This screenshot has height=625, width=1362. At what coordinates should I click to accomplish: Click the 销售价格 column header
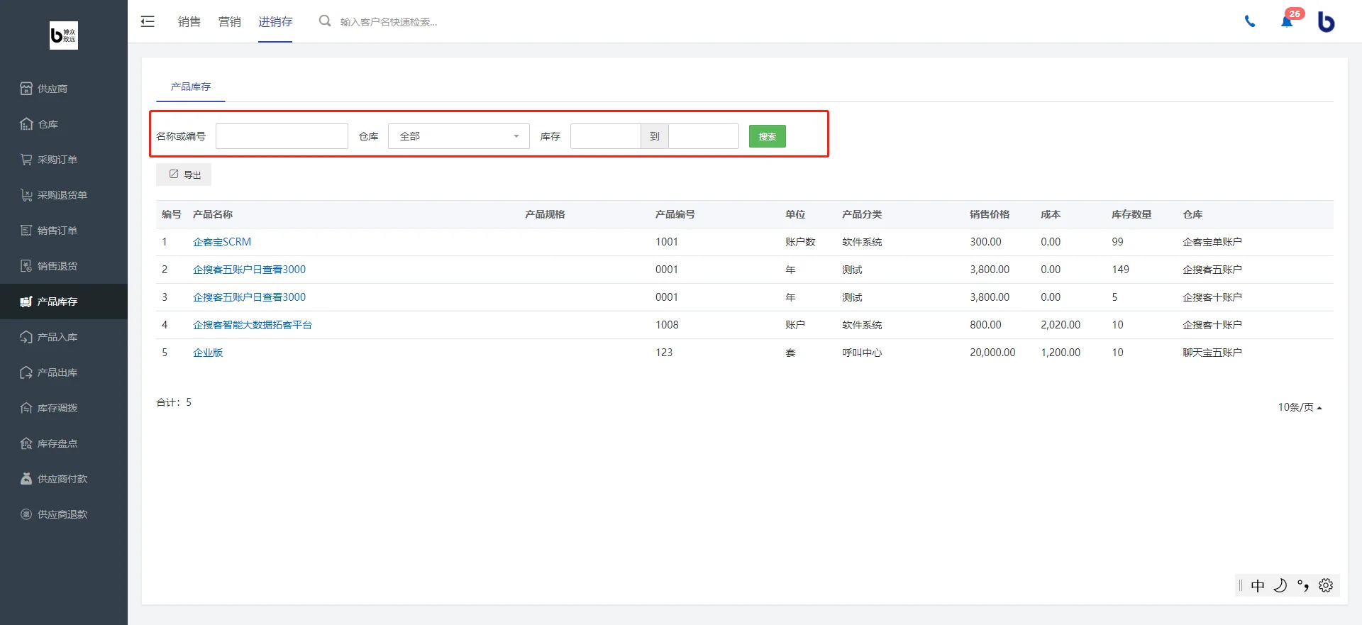tap(990, 214)
